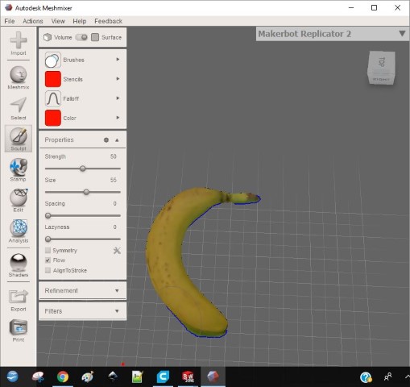Open the File menu
Image resolution: width=410 pixels, height=387 pixels.
point(10,21)
